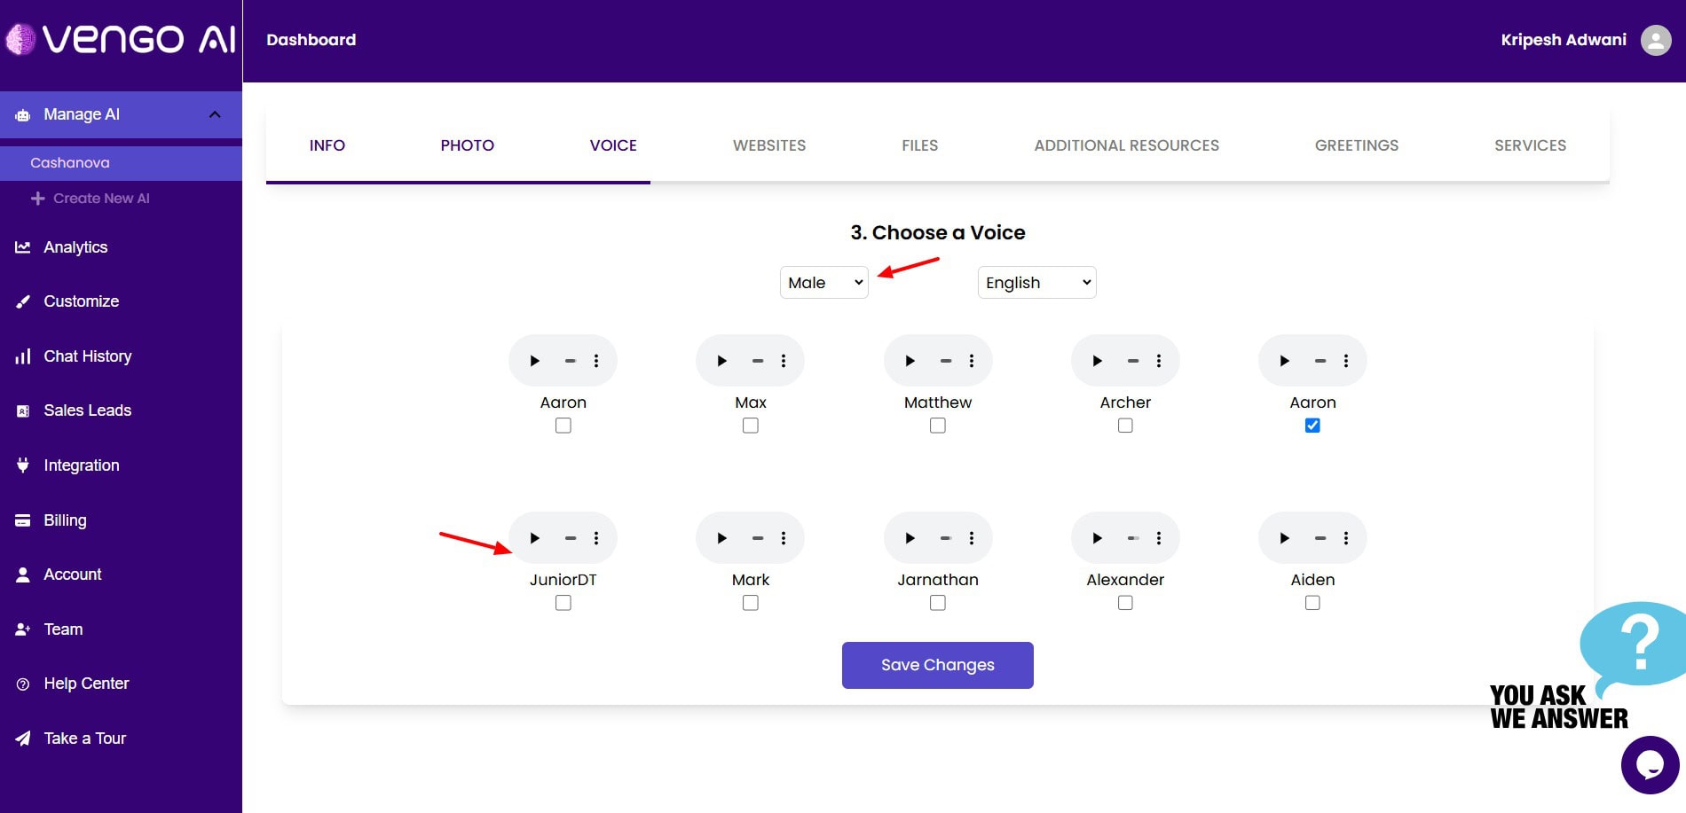The image size is (1686, 813).
Task: Open the Male gender dropdown
Action: click(x=824, y=283)
